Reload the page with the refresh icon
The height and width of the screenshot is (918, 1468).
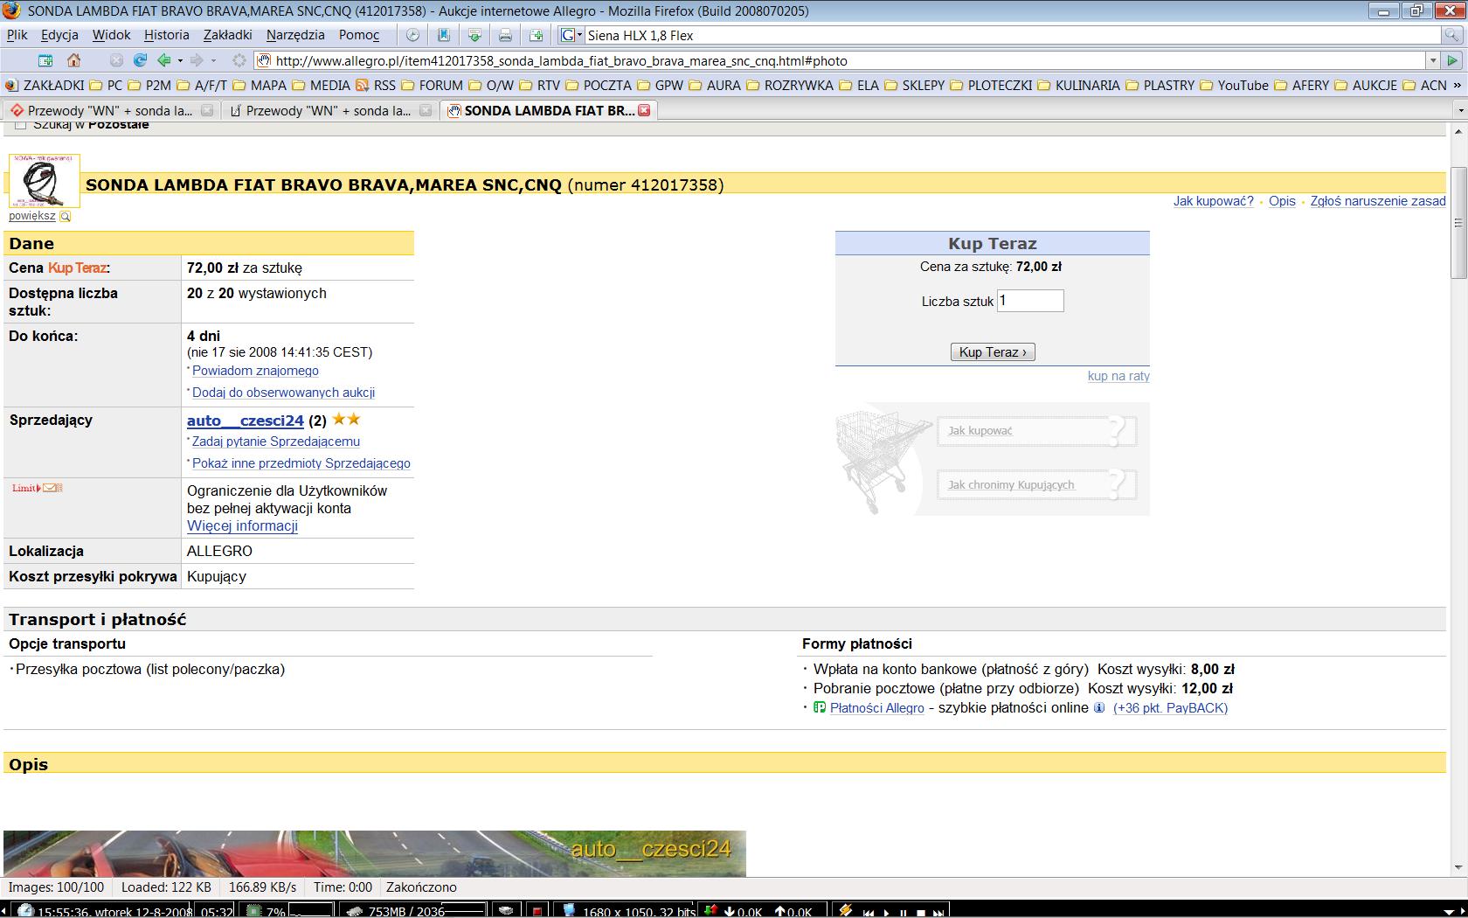click(x=140, y=60)
